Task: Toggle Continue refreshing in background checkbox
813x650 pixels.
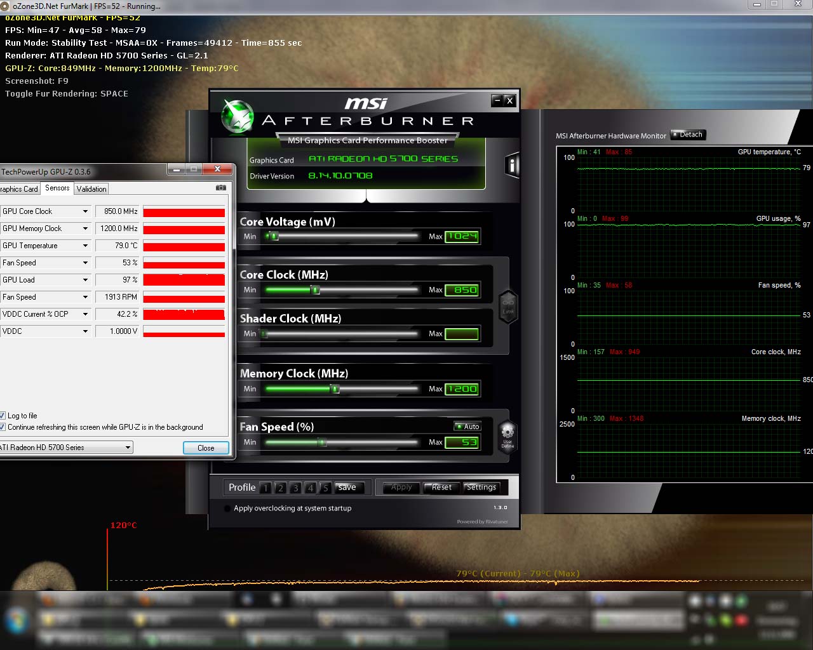Action: [x=3, y=427]
